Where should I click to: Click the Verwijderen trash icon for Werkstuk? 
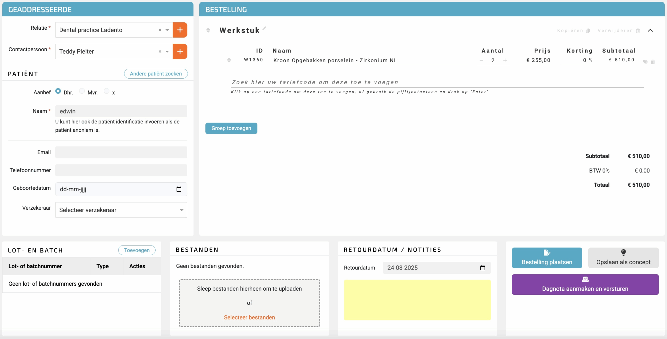(638, 31)
